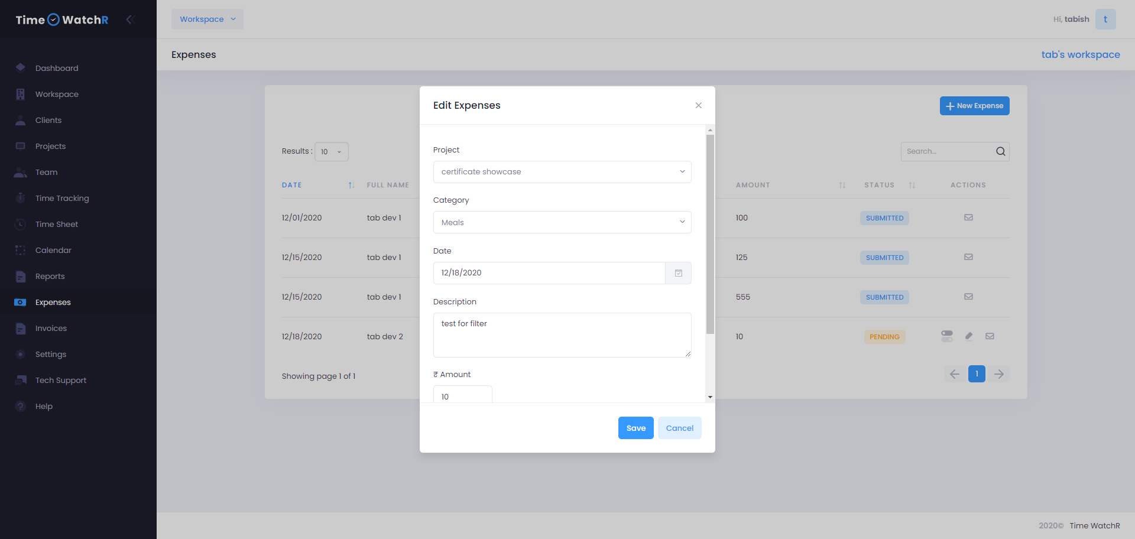1135x539 pixels.
Task: Click the search magnifier icon
Action: (1000, 151)
